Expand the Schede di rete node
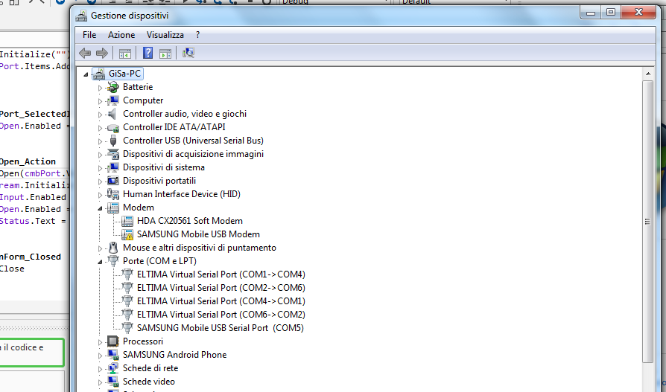This screenshot has height=392, width=666. tap(101, 369)
